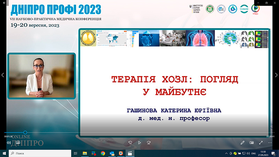Switch to mini player view
Image resolution: width=279 pixels, height=157 pixels.
(251, 143)
